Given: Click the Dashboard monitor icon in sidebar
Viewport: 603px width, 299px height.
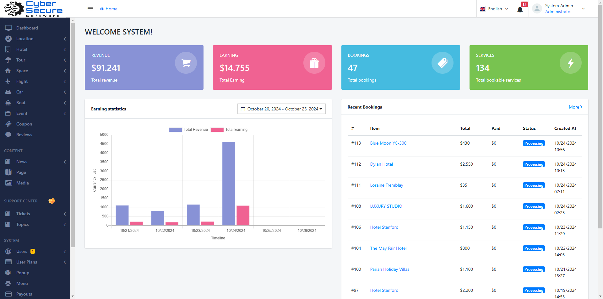Looking at the screenshot, I should [x=8, y=28].
